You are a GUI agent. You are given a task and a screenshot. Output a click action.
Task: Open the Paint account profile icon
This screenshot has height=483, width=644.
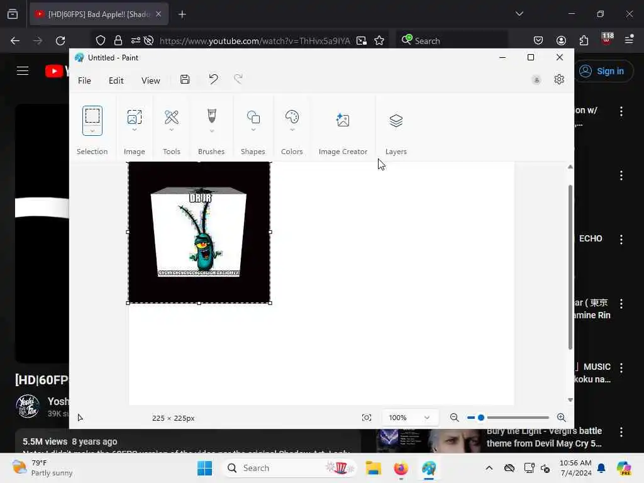pyautogui.click(x=536, y=80)
